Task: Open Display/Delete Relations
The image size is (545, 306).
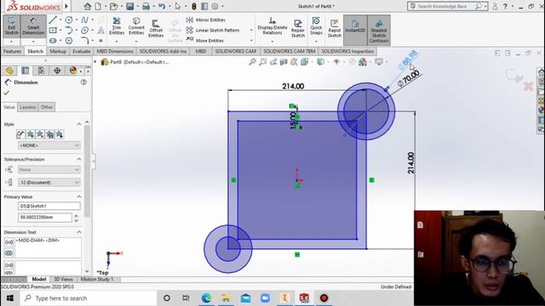Action: click(x=272, y=26)
